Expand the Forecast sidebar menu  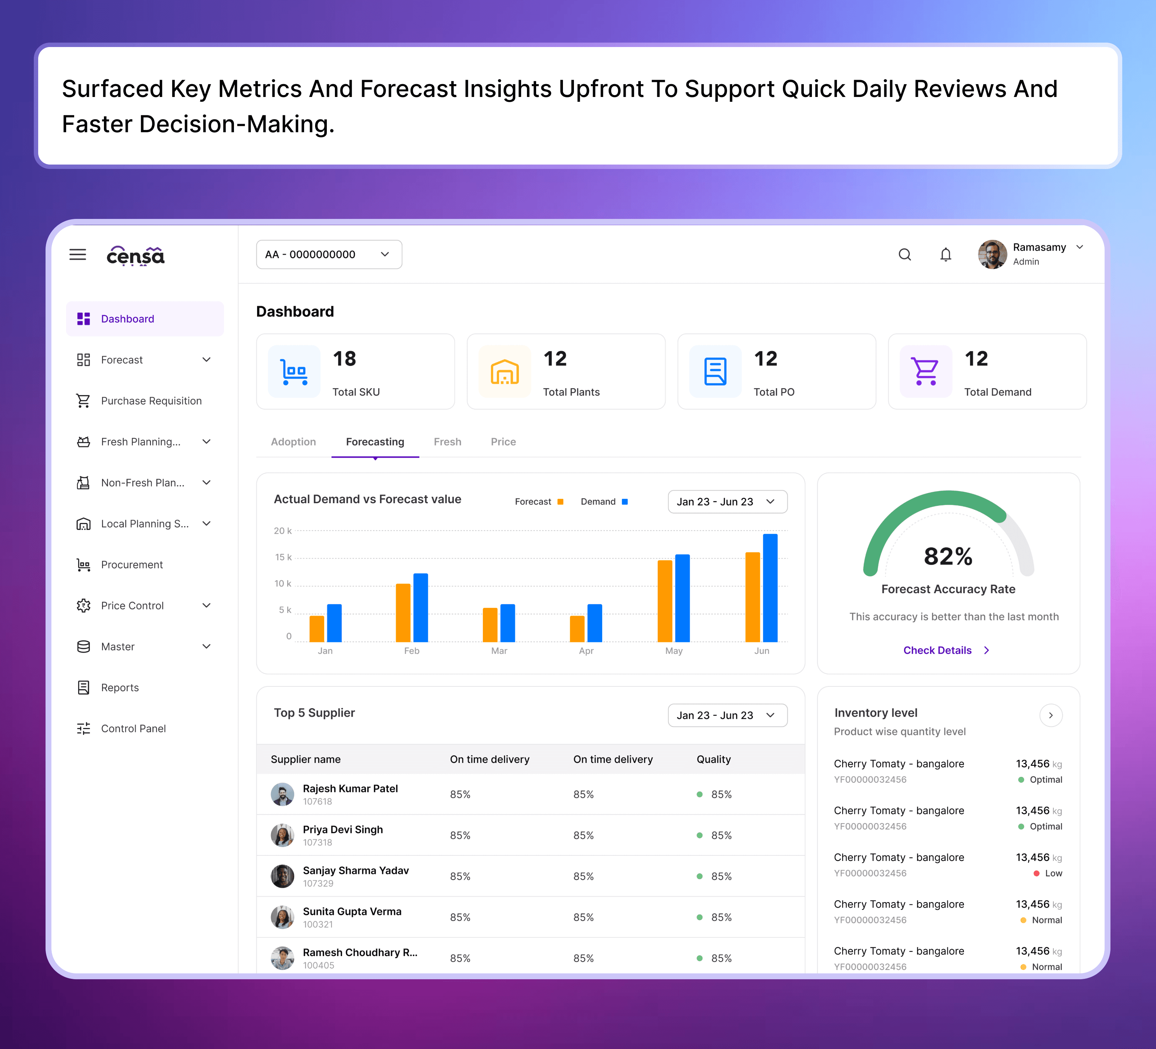(206, 360)
